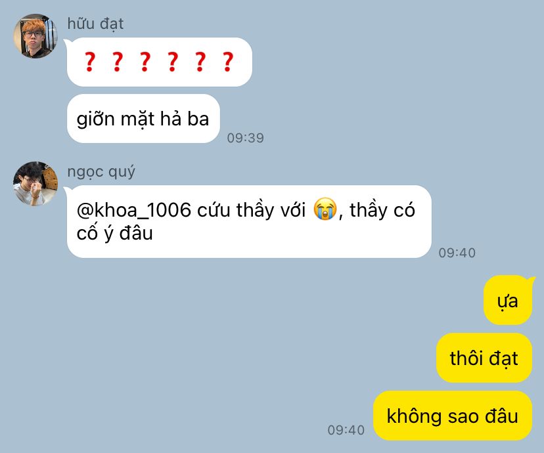Select the yellow 'thôi đạt' bubble
Screen dimensions: 544x453
click(x=484, y=358)
